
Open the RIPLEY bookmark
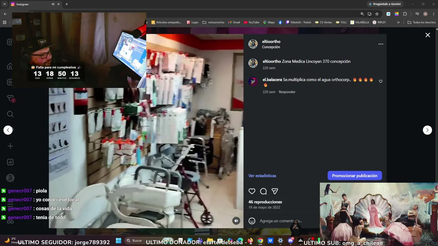[379, 22]
